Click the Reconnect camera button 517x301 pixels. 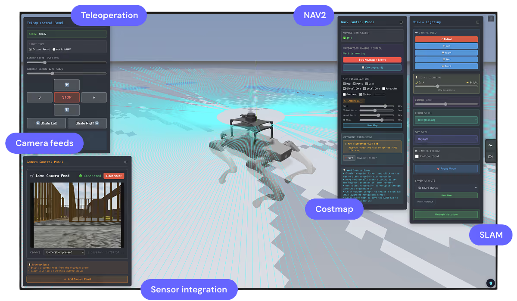tap(114, 176)
